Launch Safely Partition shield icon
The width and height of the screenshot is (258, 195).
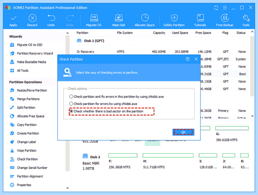pyautogui.click(x=174, y=18)
